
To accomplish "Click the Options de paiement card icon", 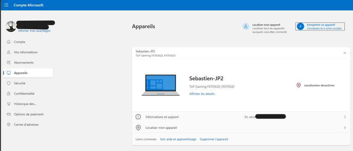I will coord(9,114).
